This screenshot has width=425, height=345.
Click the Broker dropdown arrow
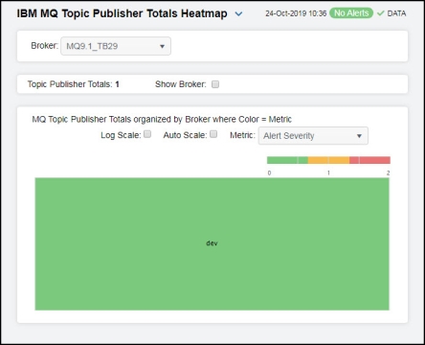(162, 46)
